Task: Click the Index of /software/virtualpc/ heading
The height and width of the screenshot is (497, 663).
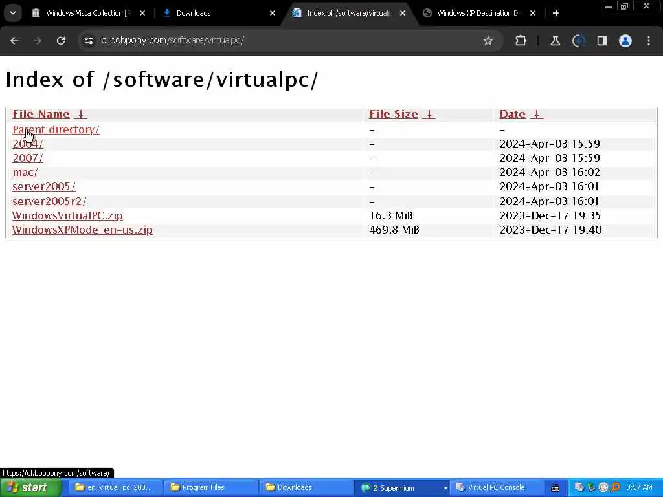Action: [161, 80]
